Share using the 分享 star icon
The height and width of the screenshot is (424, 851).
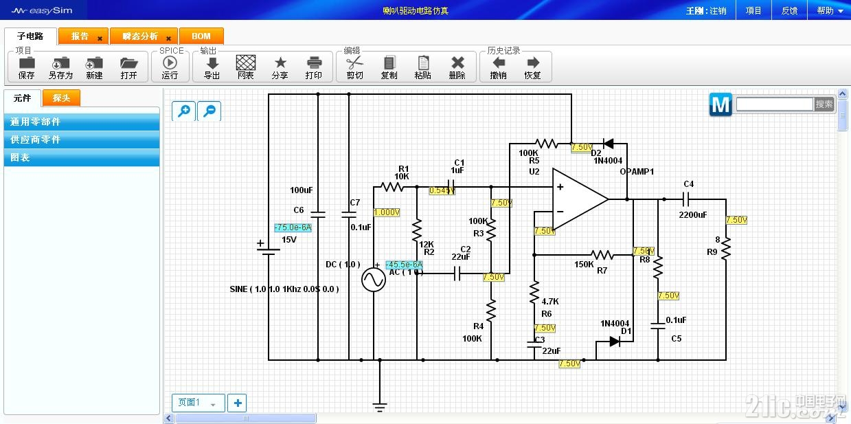click(280, 63)
